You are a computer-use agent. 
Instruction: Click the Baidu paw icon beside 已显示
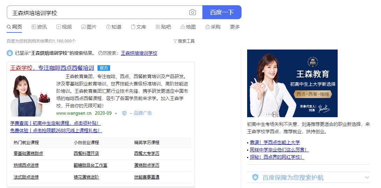[x=10, y=53]
